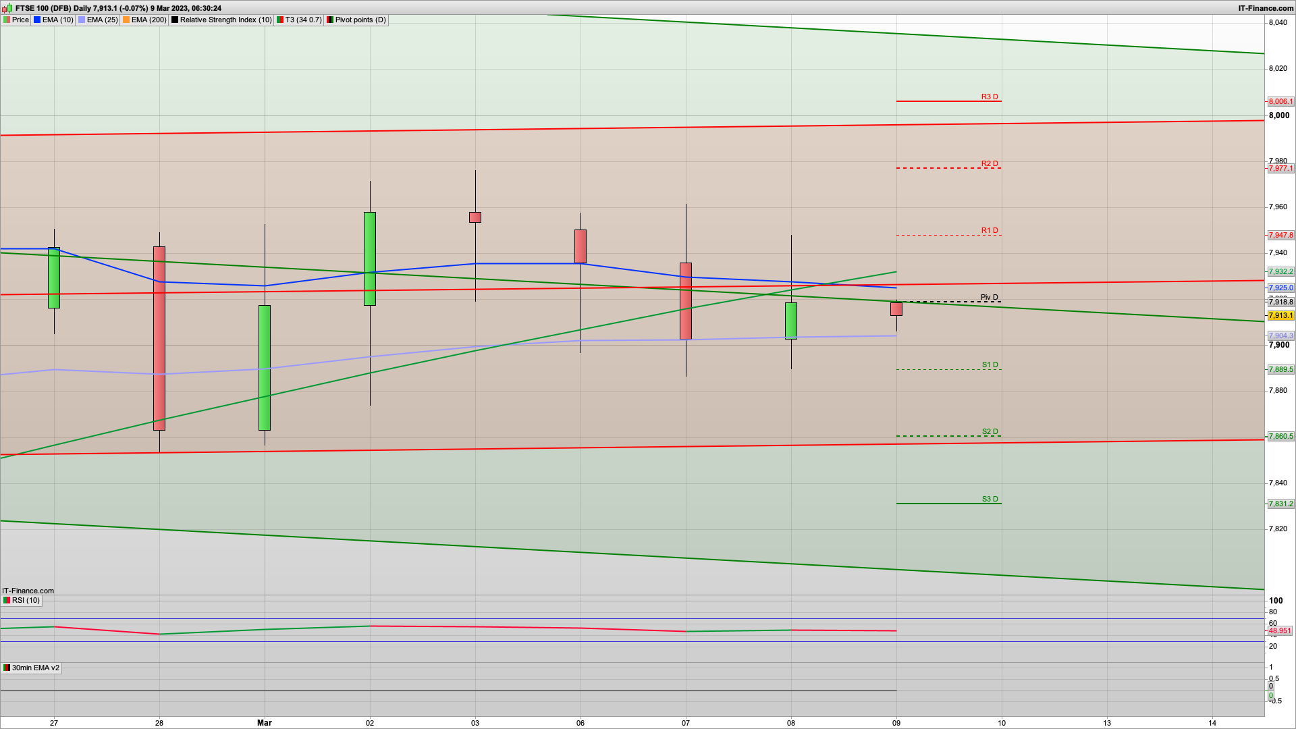Image resolution: width=1296 pixels, height=729 pixels.
Task: Click the 8,006.1 price label on the axis
Action: [1280, 101]
